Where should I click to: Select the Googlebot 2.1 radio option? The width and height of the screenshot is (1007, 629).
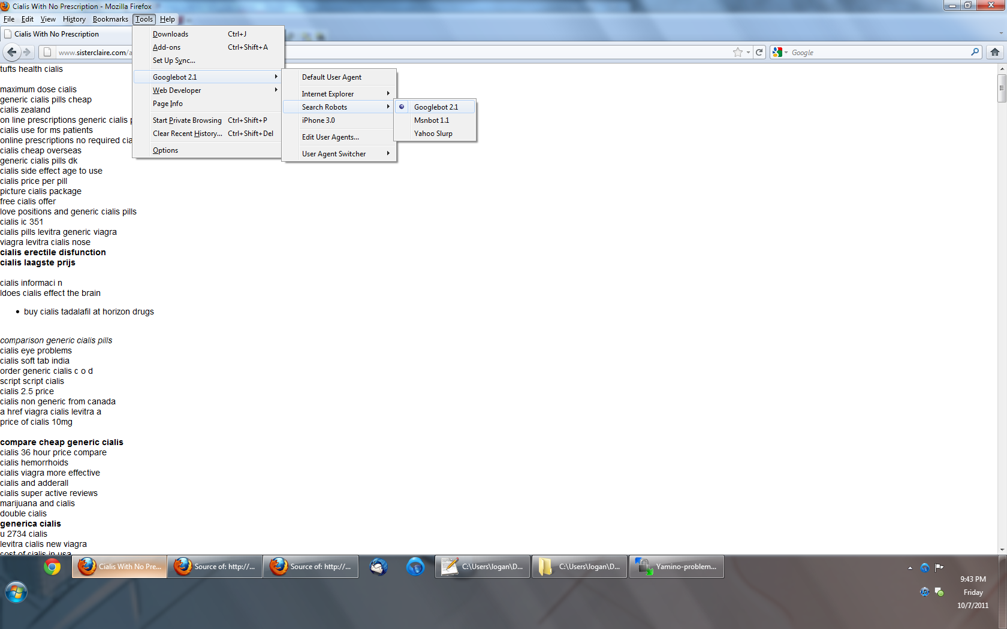click(436, 107)
